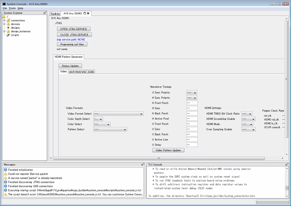Viewport: 291px width, 206px height.
Task: Click the horizontal scrollbar under the Video panel
Action: [169, 158]
